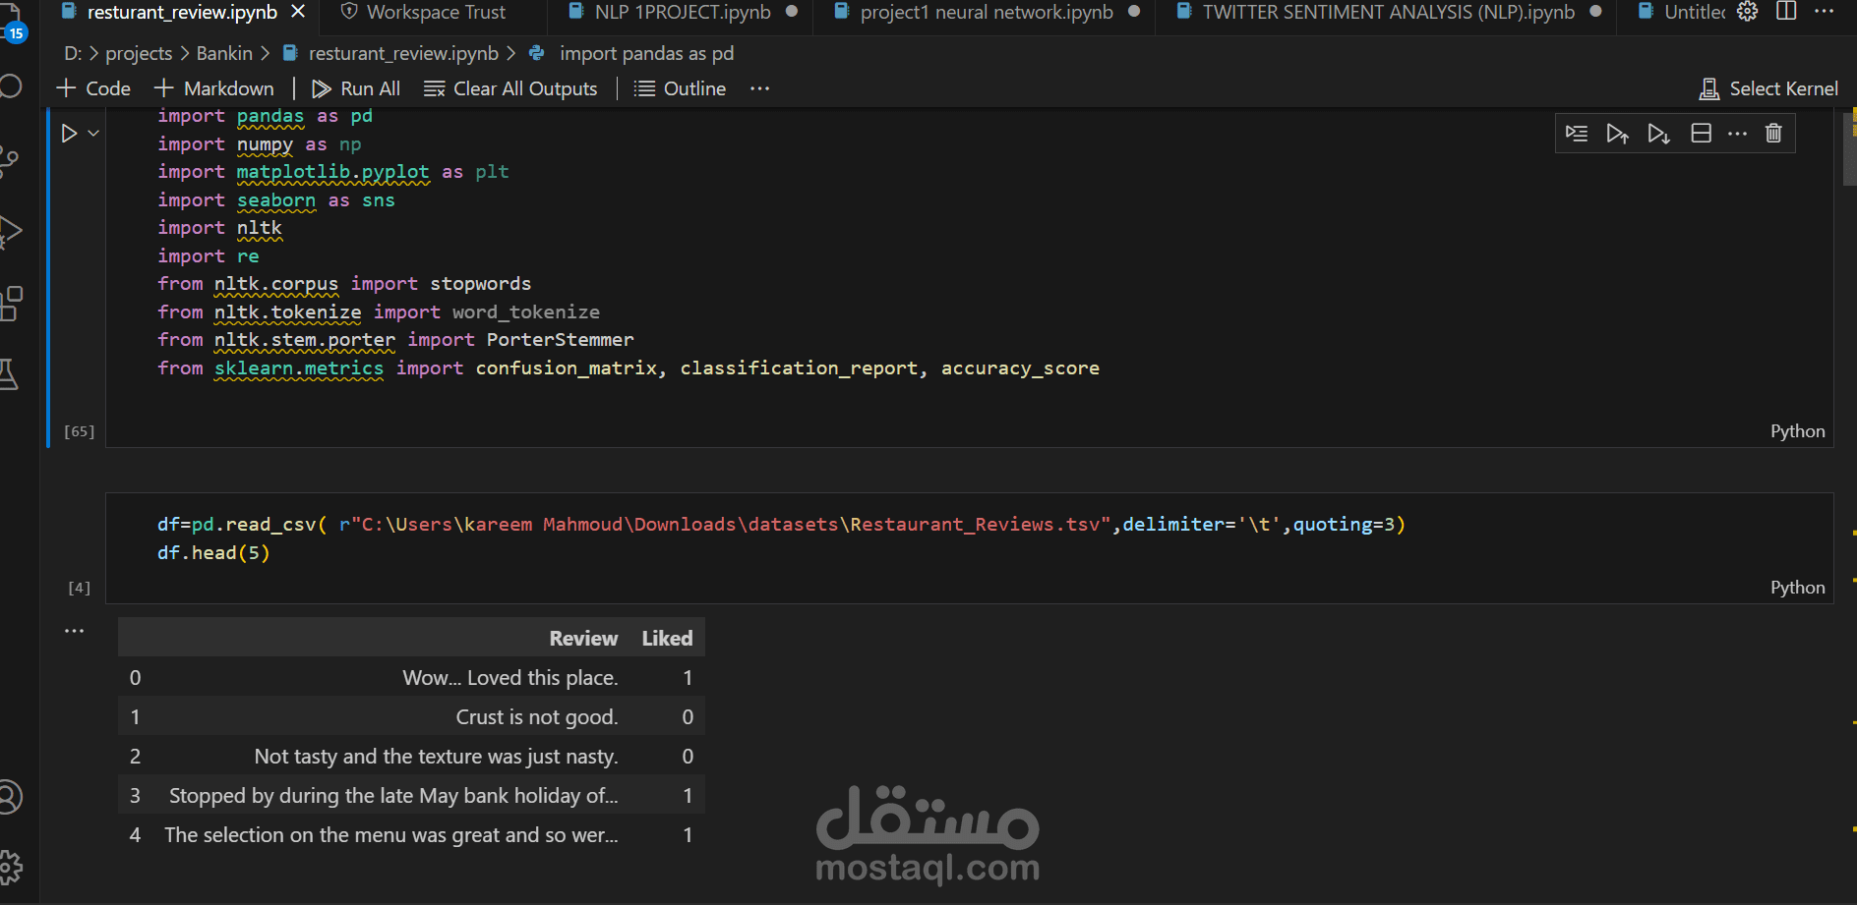
Task: Open the notebook Outline
Action: [x=681, y=88]
